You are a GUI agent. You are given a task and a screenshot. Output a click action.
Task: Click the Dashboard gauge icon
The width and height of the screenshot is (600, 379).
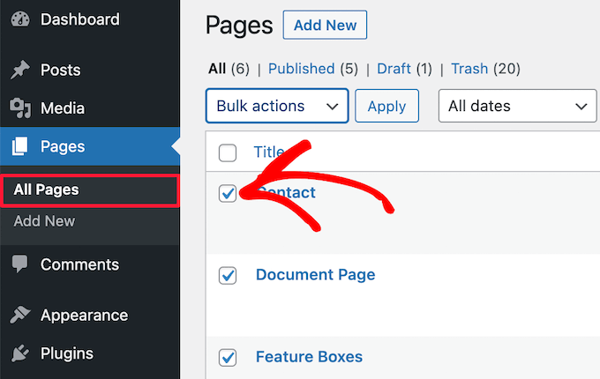(x=19, y=19)
